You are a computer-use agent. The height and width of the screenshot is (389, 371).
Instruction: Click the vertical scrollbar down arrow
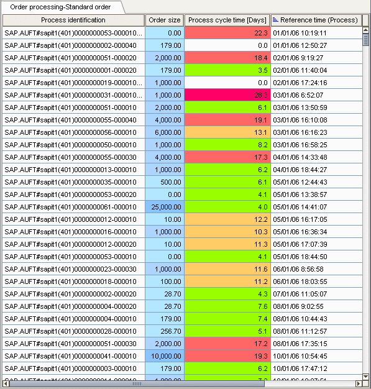(365, 377)
